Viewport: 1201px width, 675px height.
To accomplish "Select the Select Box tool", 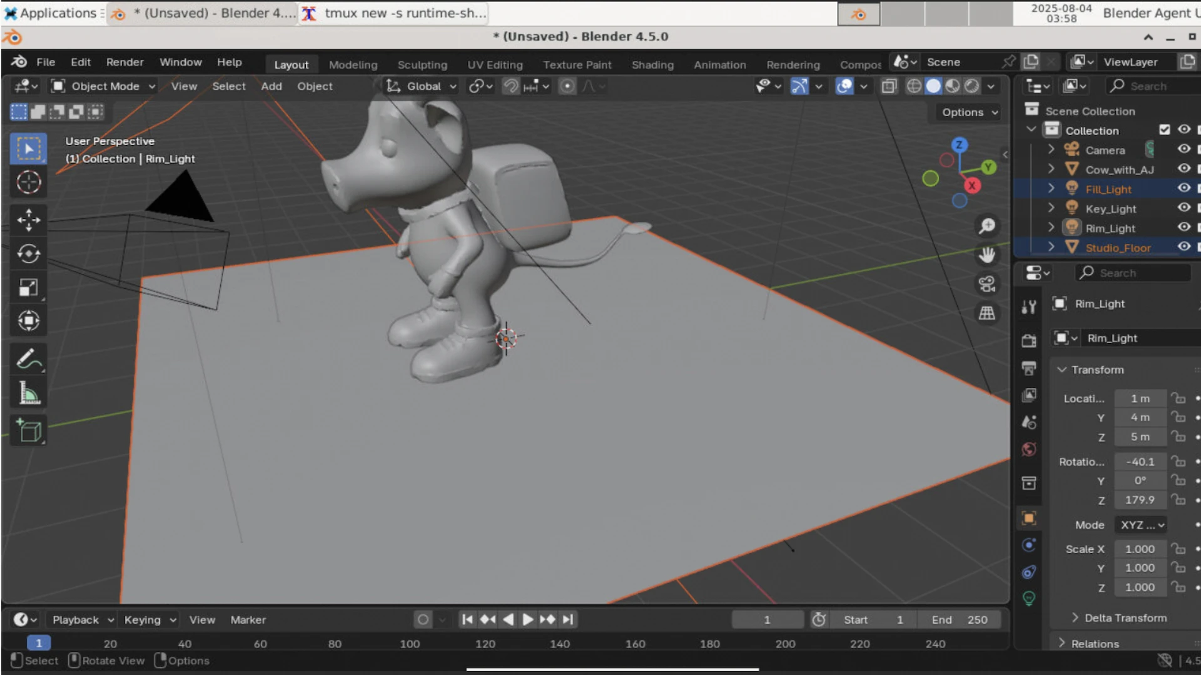I will click(x=28, y=149).
